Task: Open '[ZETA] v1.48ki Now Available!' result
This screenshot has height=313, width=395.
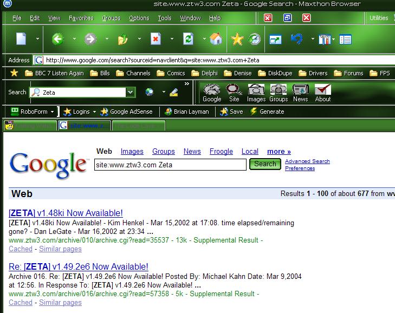Action: [x=66, y=213]
